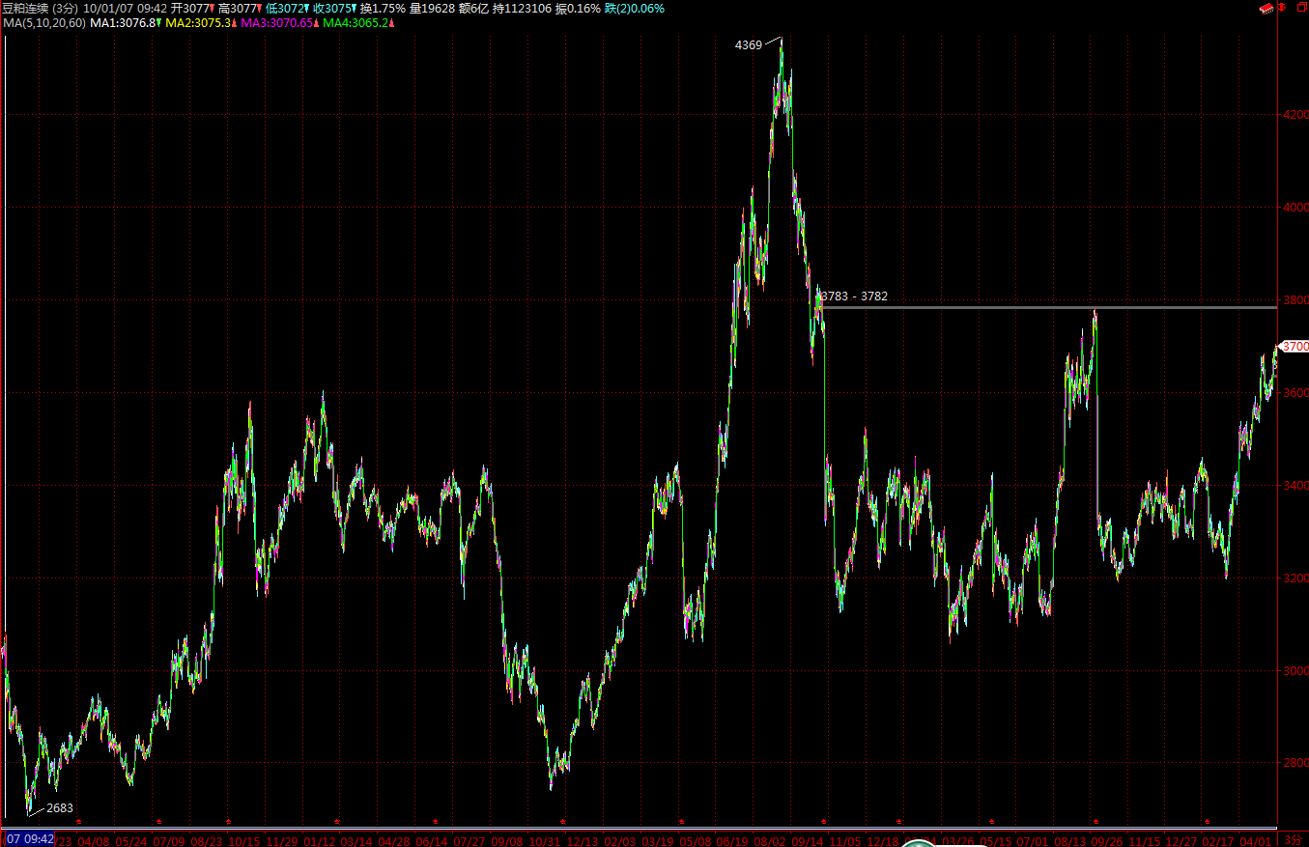
Task: Click the 2683 low price label
Action: click(x=60, y=807)
